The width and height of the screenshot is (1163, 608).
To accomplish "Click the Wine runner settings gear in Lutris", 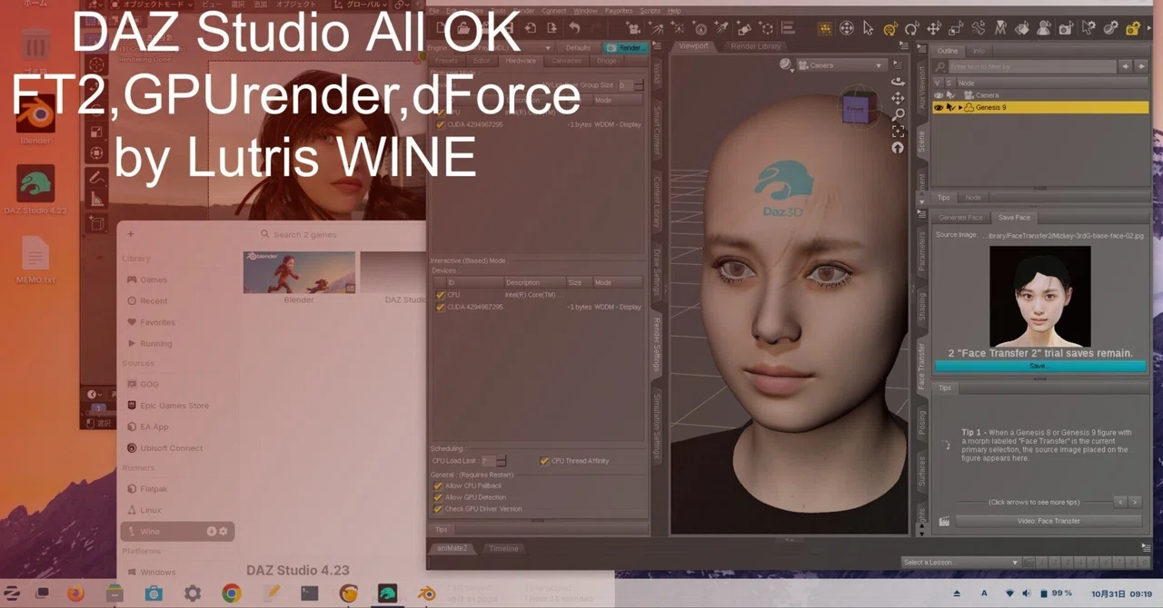I will point(224,531).
